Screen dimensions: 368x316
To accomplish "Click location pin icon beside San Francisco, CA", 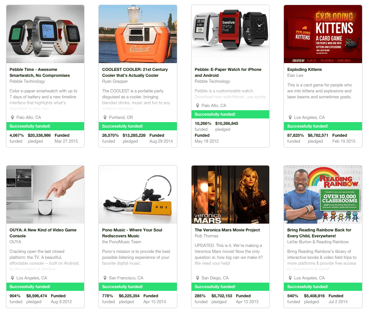I will [x=105, y=278].
